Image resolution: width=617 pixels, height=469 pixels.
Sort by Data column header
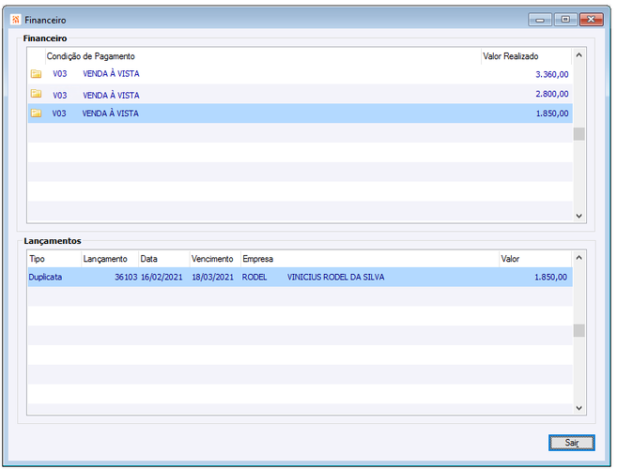click(x=164, y=259)
